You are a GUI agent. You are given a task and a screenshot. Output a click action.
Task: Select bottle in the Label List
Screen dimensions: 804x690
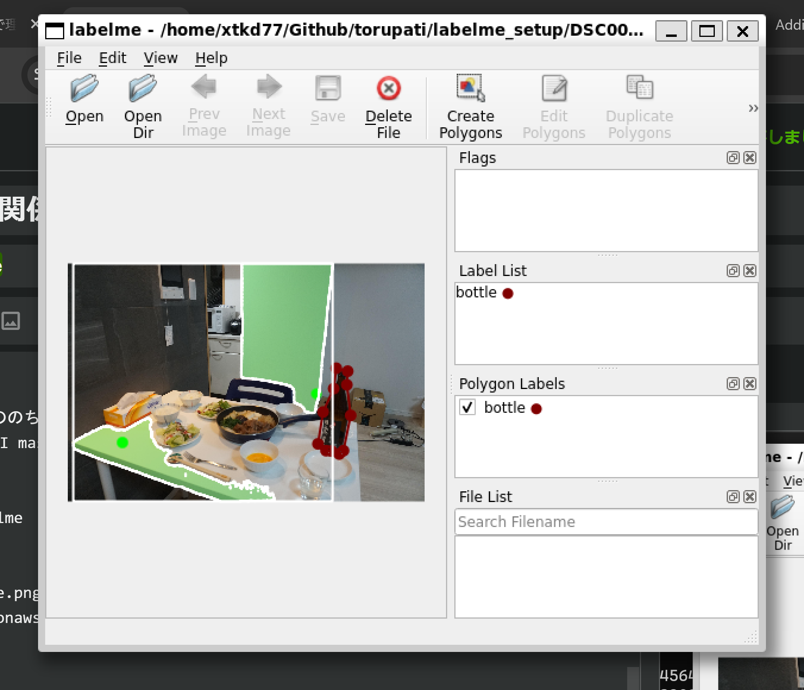[476, 293]
